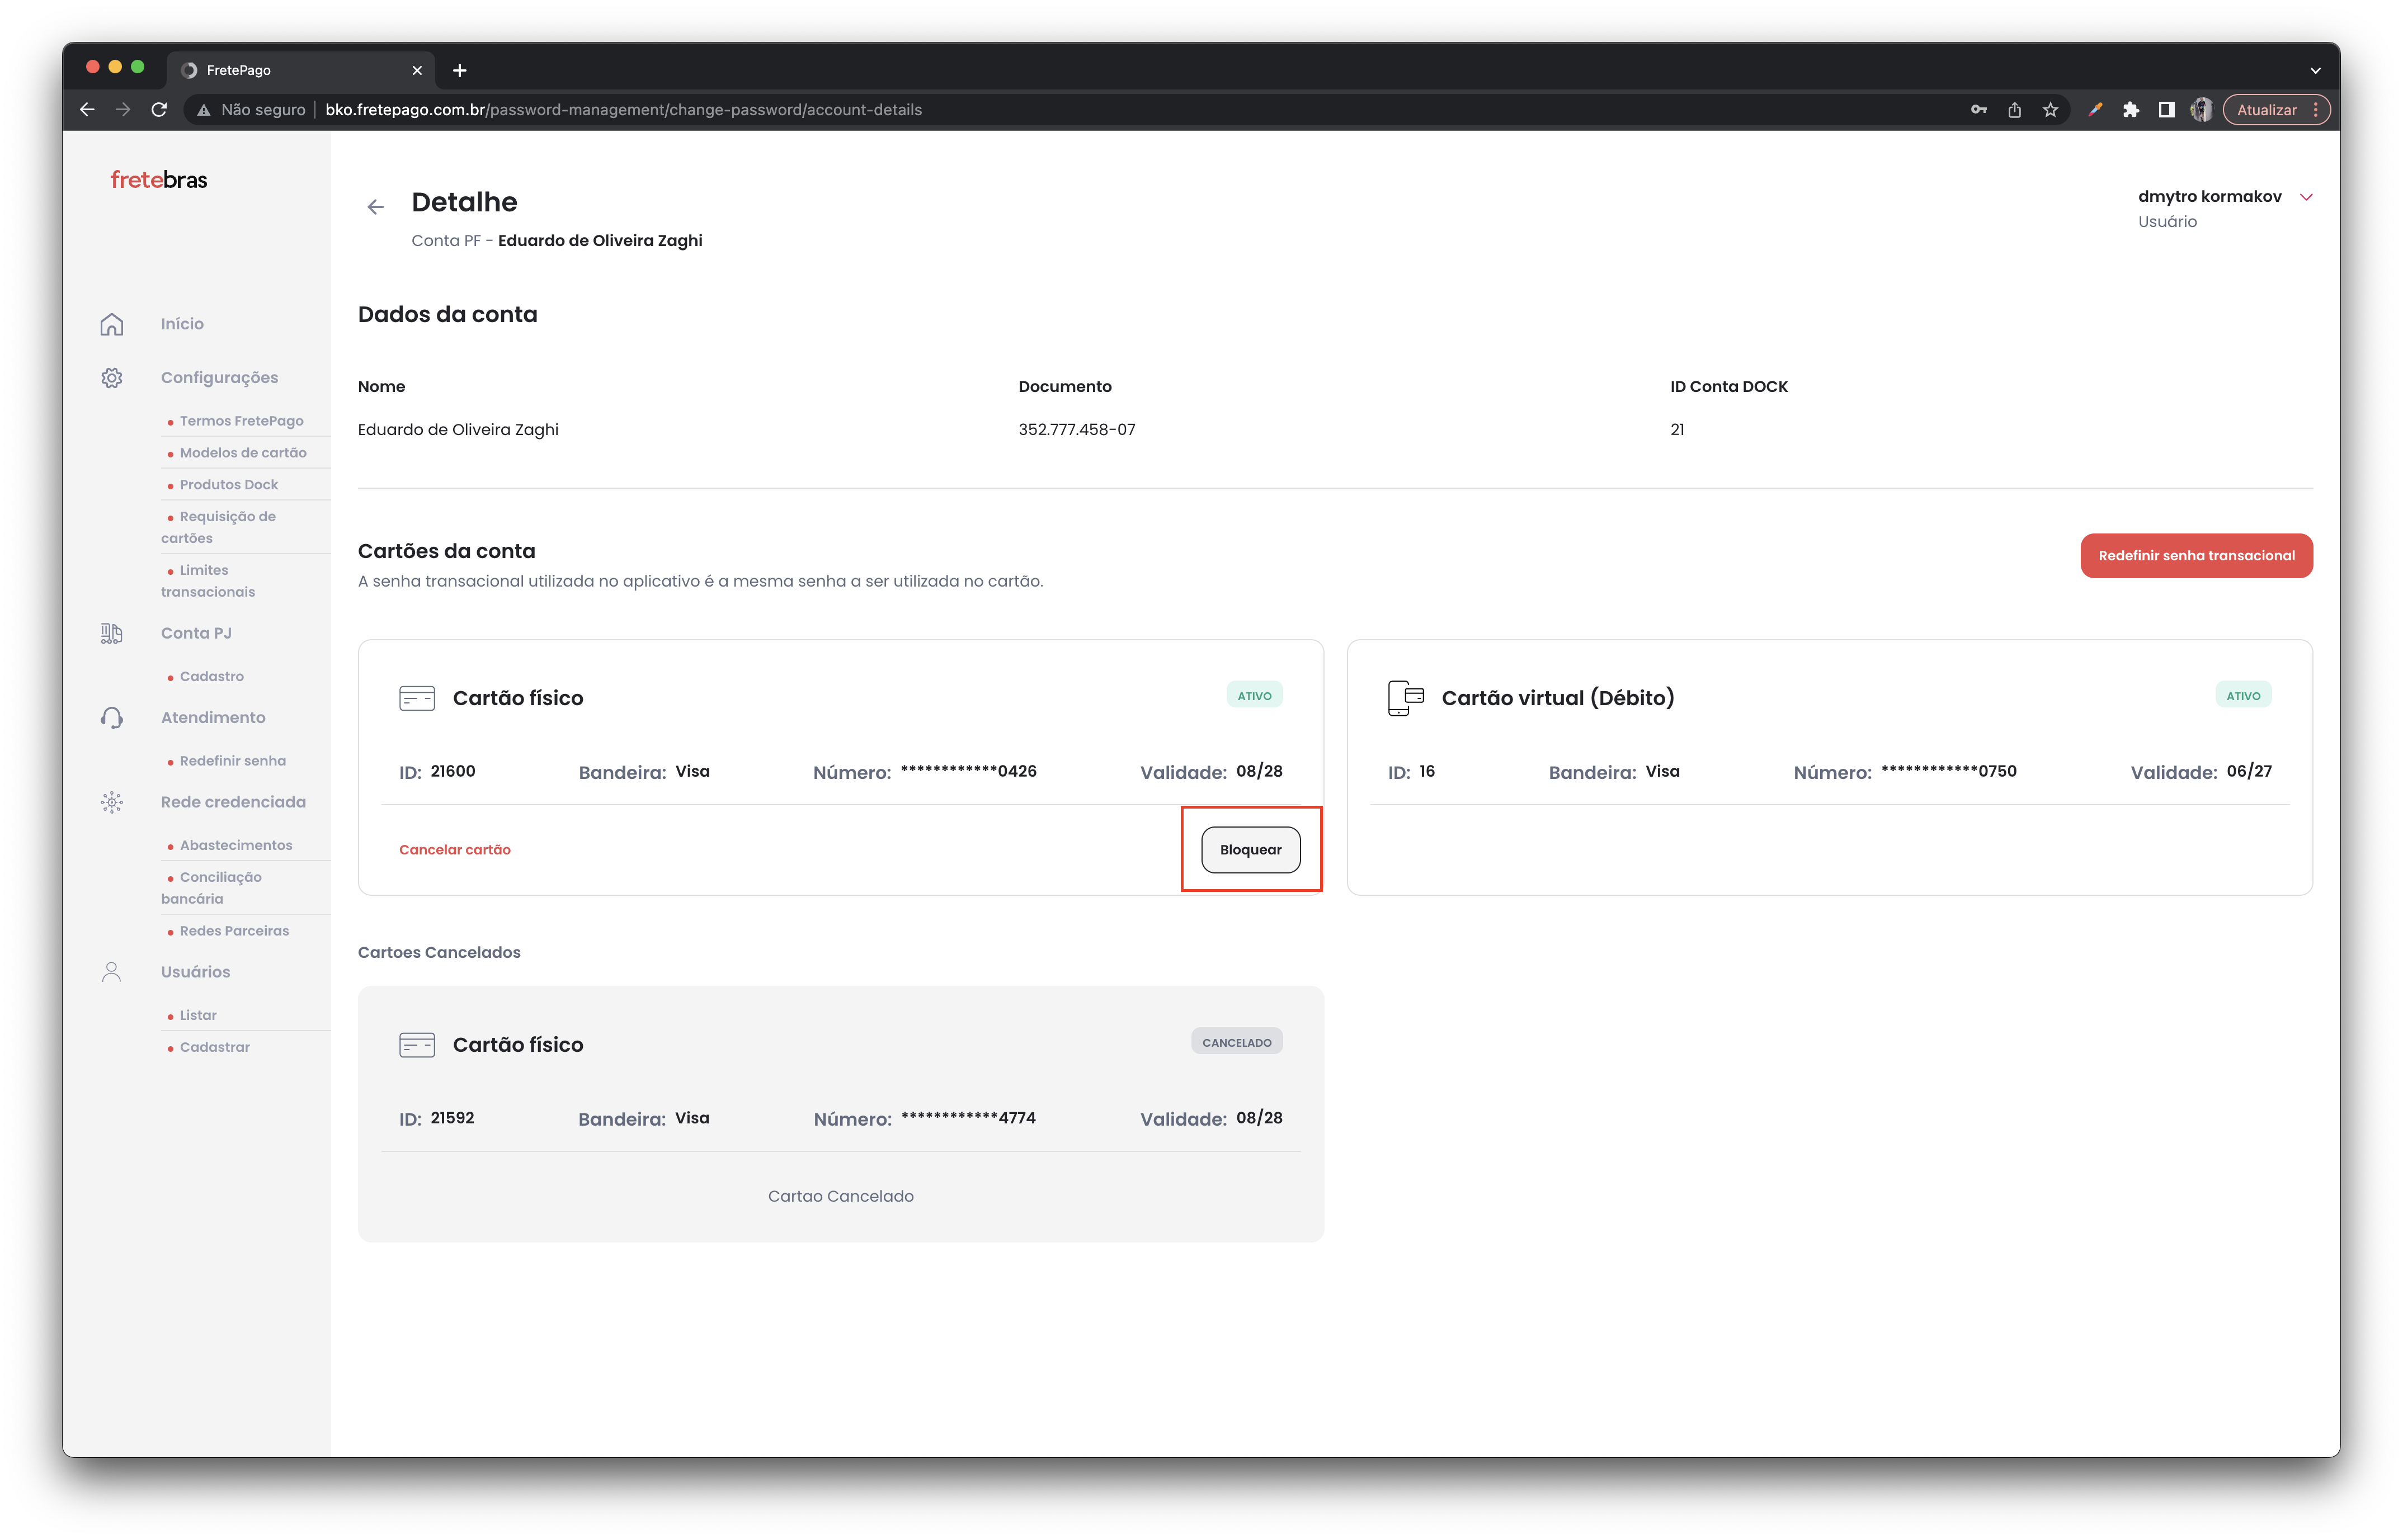This screenshot has height=1540, width=2403.
Task: Click the Início home icon in sidebar
Action: [112, 324]
